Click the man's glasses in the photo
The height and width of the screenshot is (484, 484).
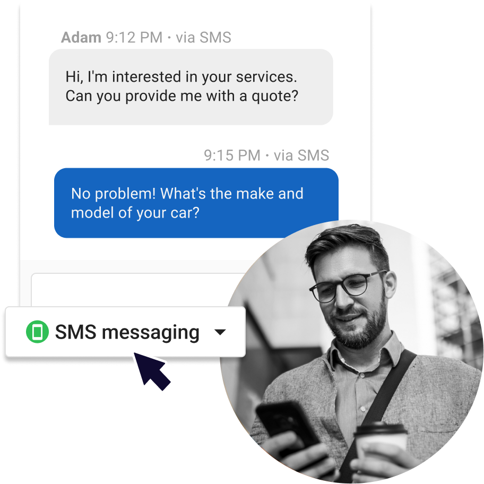(347, 286)
